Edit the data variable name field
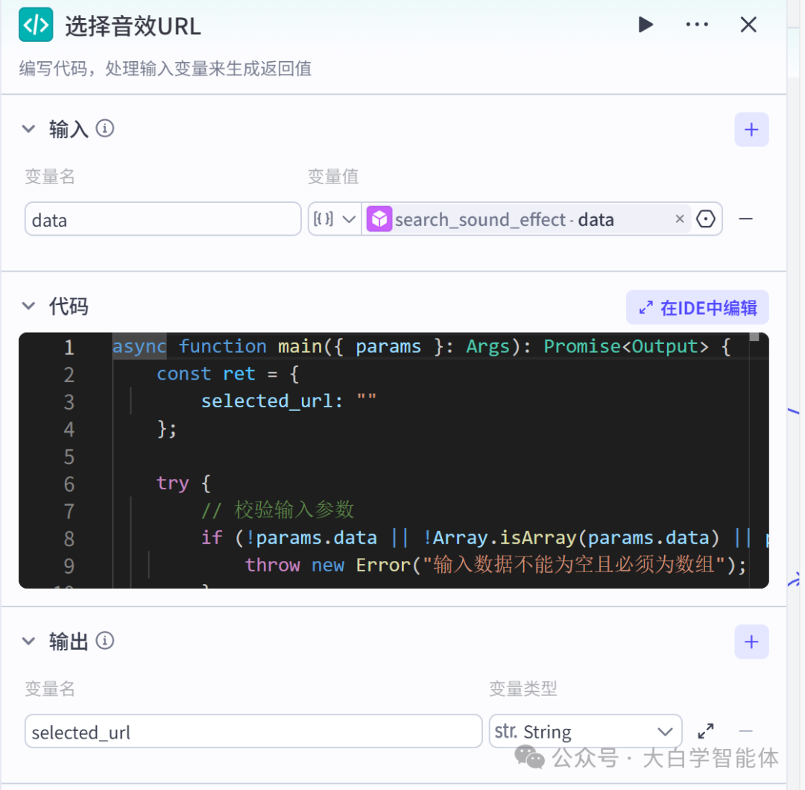This screenshot has height=790, width=805. point(162,219)
